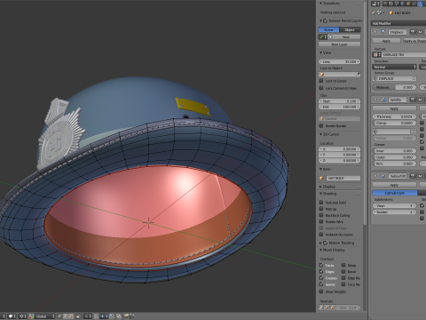Click the DISPLACE vertex group field
Screen dimensions: 426x320
click(394, 78)
